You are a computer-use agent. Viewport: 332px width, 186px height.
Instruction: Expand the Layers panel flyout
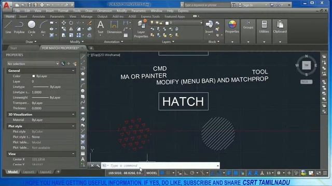(x=168, y=42)
